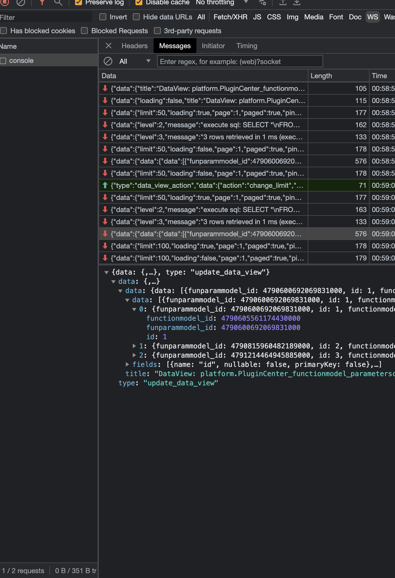This screenshot has height=578, width=395.
Task: Focus the message regex filter field
Action: tap(240, 61)
